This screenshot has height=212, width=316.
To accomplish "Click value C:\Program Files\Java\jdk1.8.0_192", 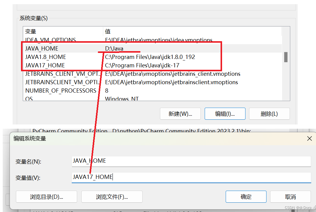I will point(150,57).
